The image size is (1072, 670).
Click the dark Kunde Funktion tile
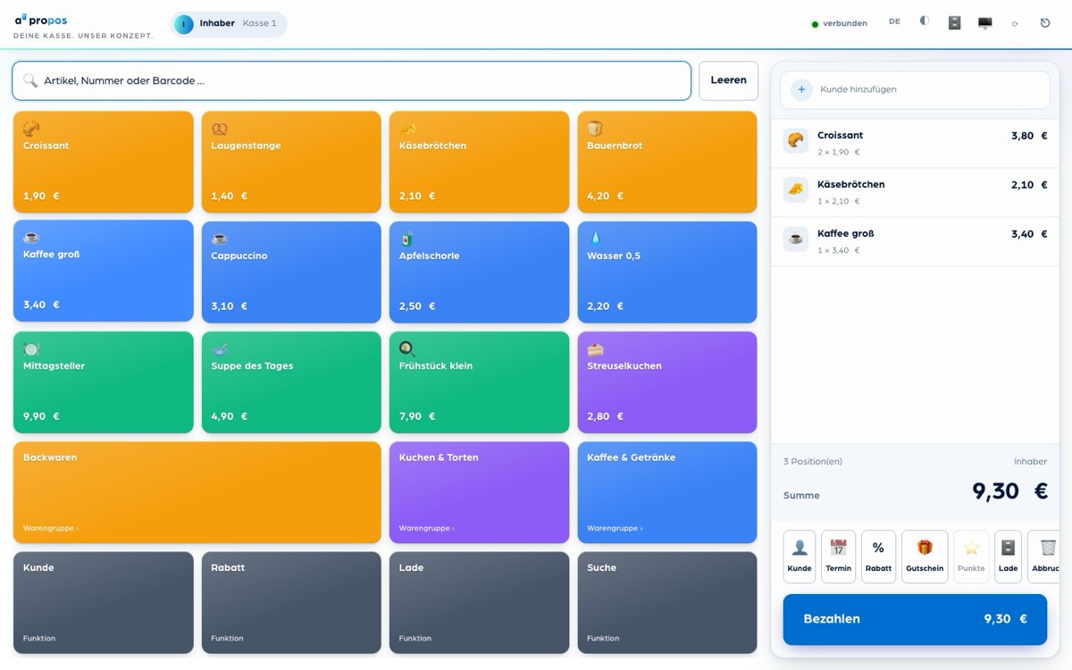click(x=104, y=602)
